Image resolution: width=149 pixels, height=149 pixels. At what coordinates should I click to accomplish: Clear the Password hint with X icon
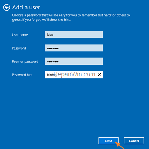pos(99,75)
